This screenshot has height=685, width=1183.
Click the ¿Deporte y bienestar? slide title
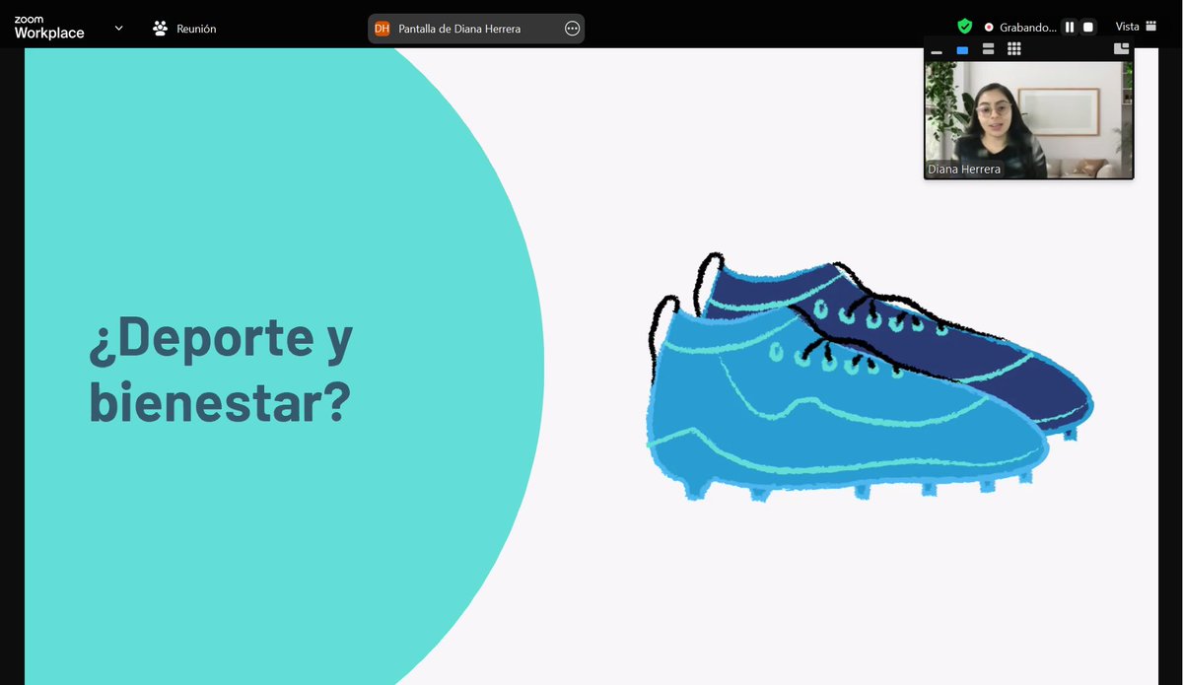click(x=221, y=371)
